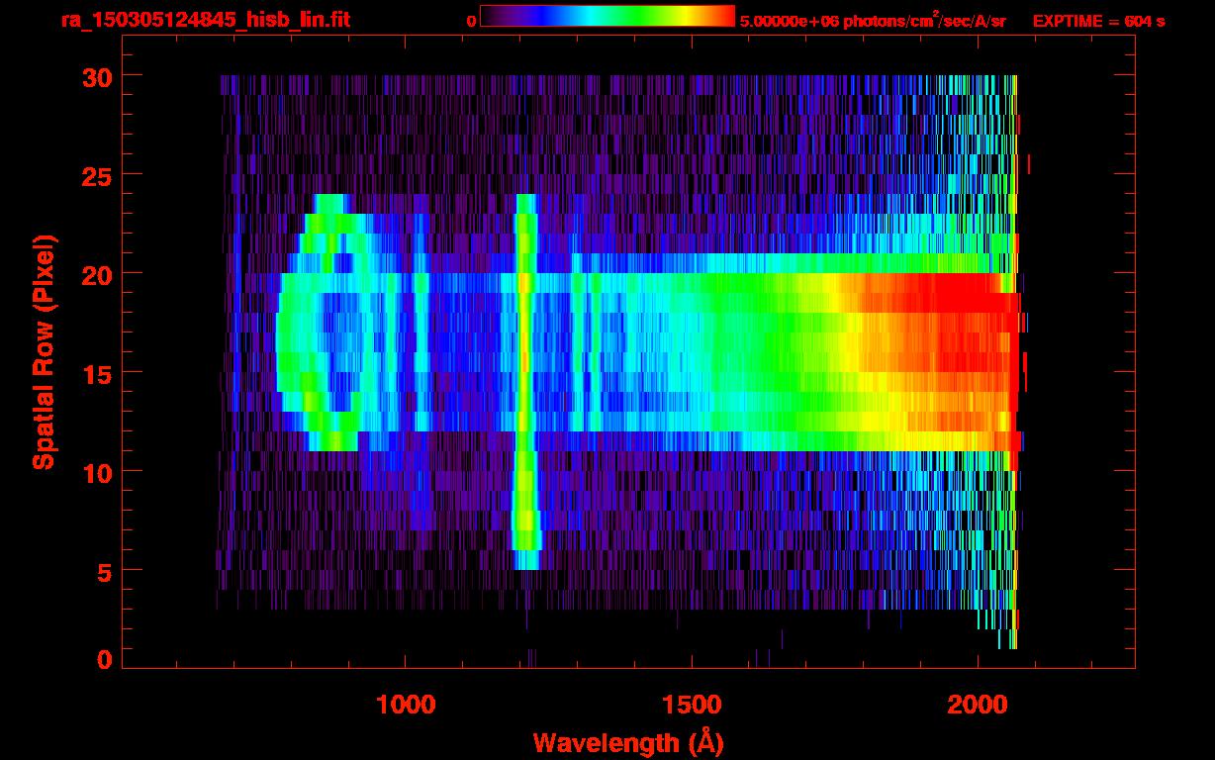Click the 10 spatial row tick label
This screenshot has height=760, width=1215.
pos(97,472)
